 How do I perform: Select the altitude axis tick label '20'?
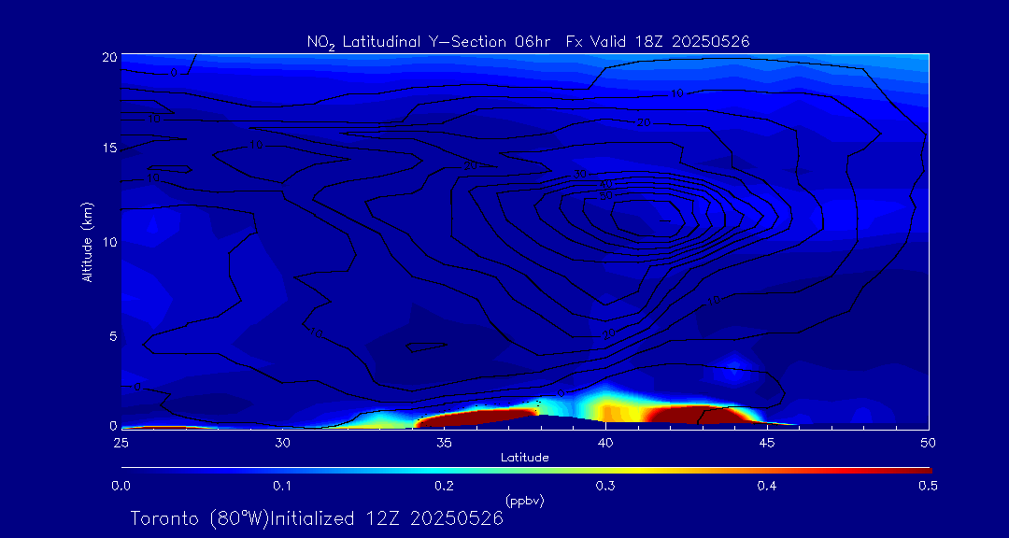[109, 57]
